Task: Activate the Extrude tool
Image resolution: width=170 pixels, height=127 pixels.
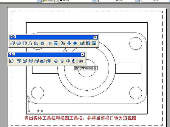Action: pyautogui.click(x=50, y=43)
